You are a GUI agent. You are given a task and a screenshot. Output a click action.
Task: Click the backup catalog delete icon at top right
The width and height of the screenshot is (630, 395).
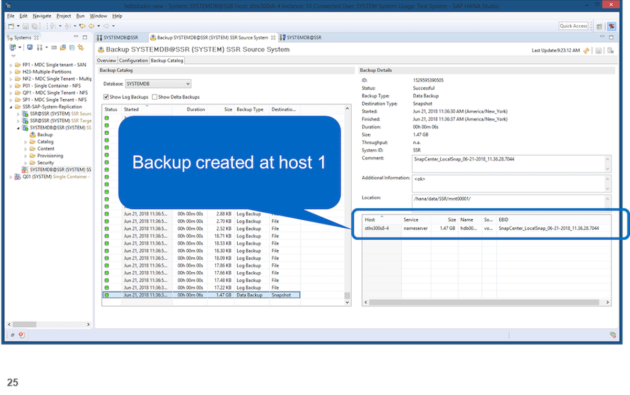610,50
